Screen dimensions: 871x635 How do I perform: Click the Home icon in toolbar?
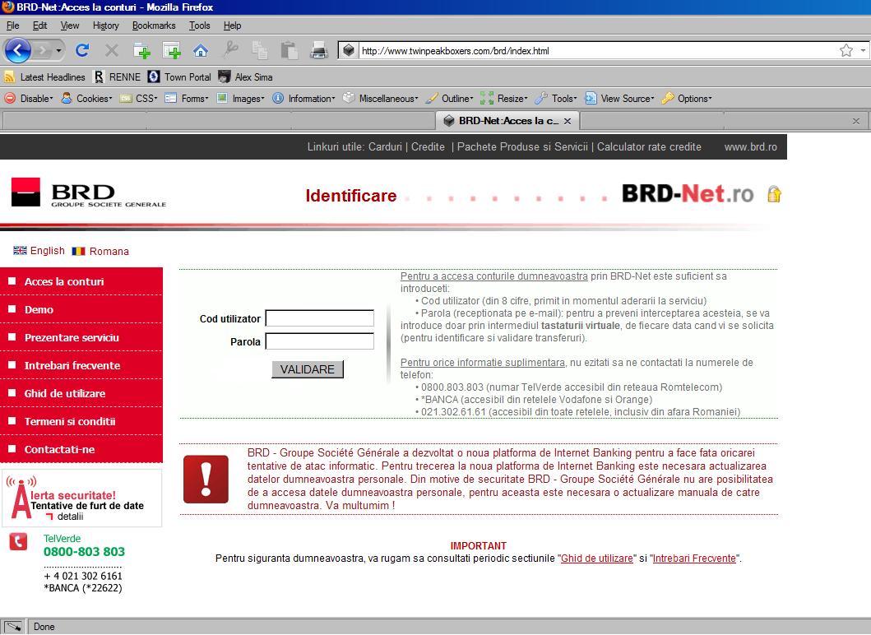(200, 50)
